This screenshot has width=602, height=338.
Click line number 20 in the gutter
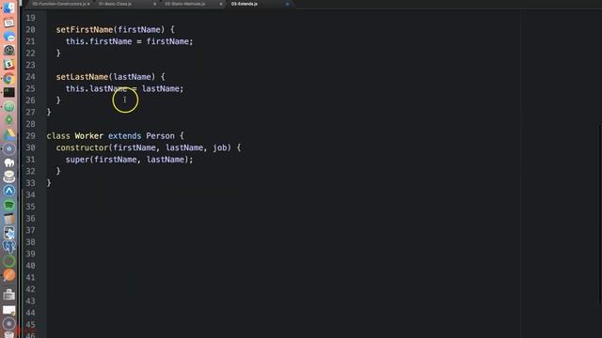pyautogui.click(x=30, y=30)
